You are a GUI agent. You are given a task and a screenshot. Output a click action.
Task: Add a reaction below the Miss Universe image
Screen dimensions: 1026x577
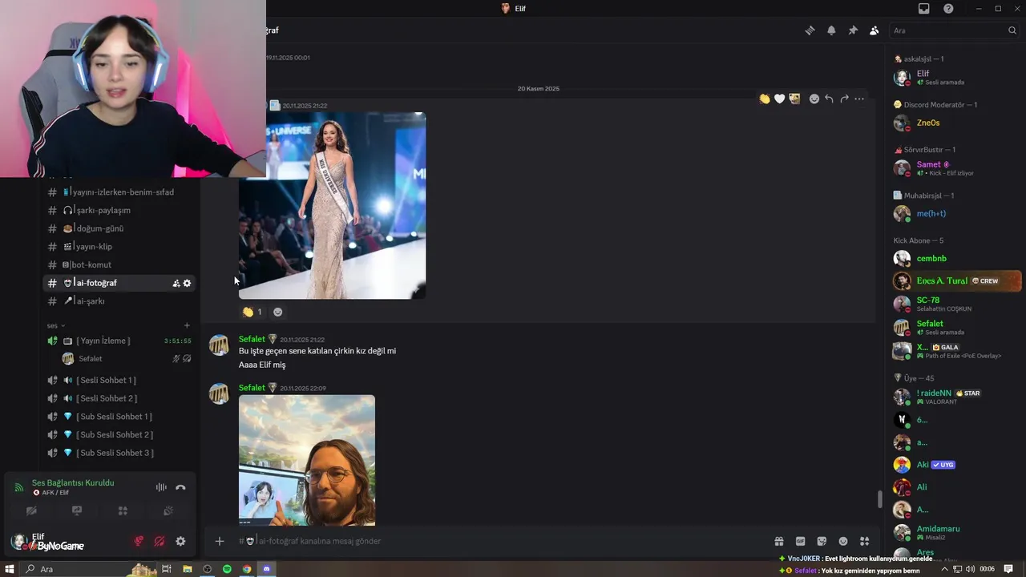(x=277, y=312)
